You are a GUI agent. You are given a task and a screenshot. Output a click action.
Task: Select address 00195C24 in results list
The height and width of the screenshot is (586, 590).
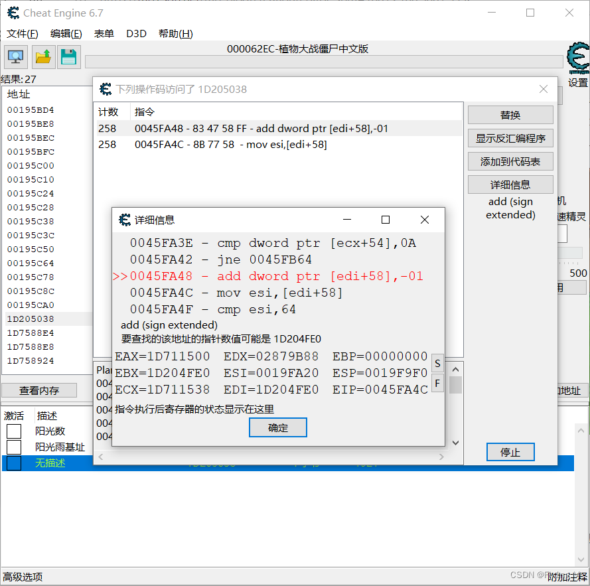pyautogui.click(x=31, y=193)
